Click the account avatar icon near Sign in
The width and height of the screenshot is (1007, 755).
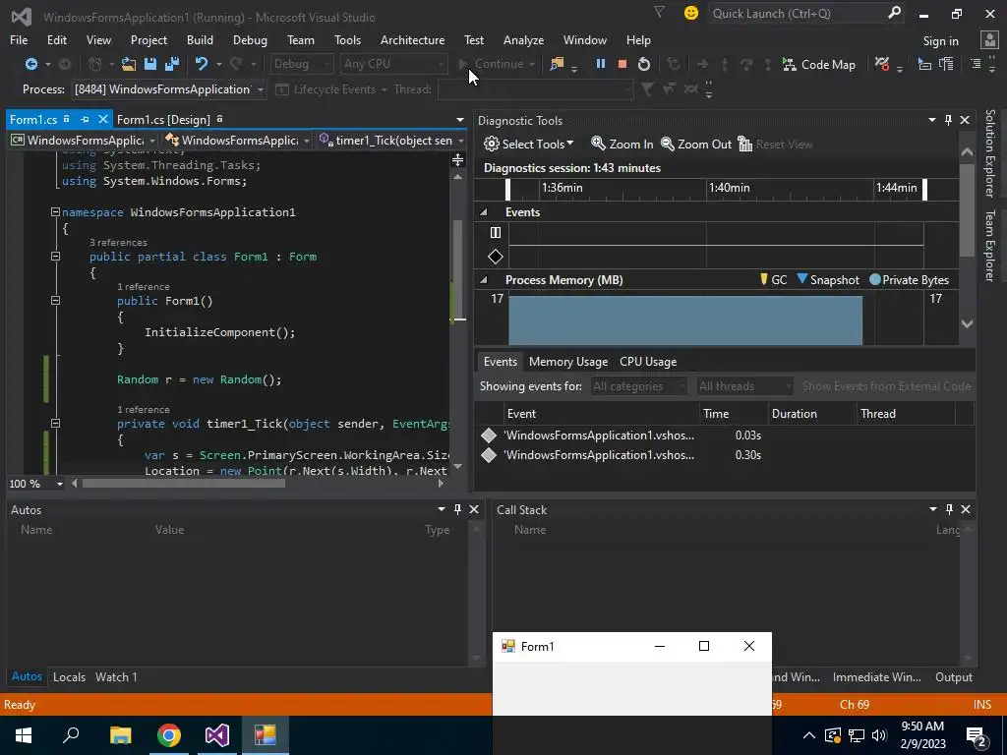pos(989,40)
